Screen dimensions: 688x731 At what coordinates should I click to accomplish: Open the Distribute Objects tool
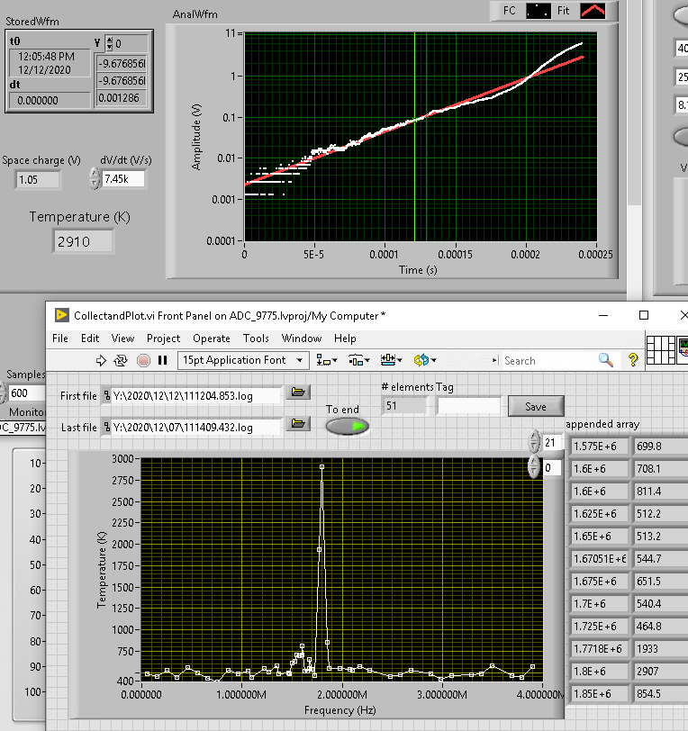point(358,360)
